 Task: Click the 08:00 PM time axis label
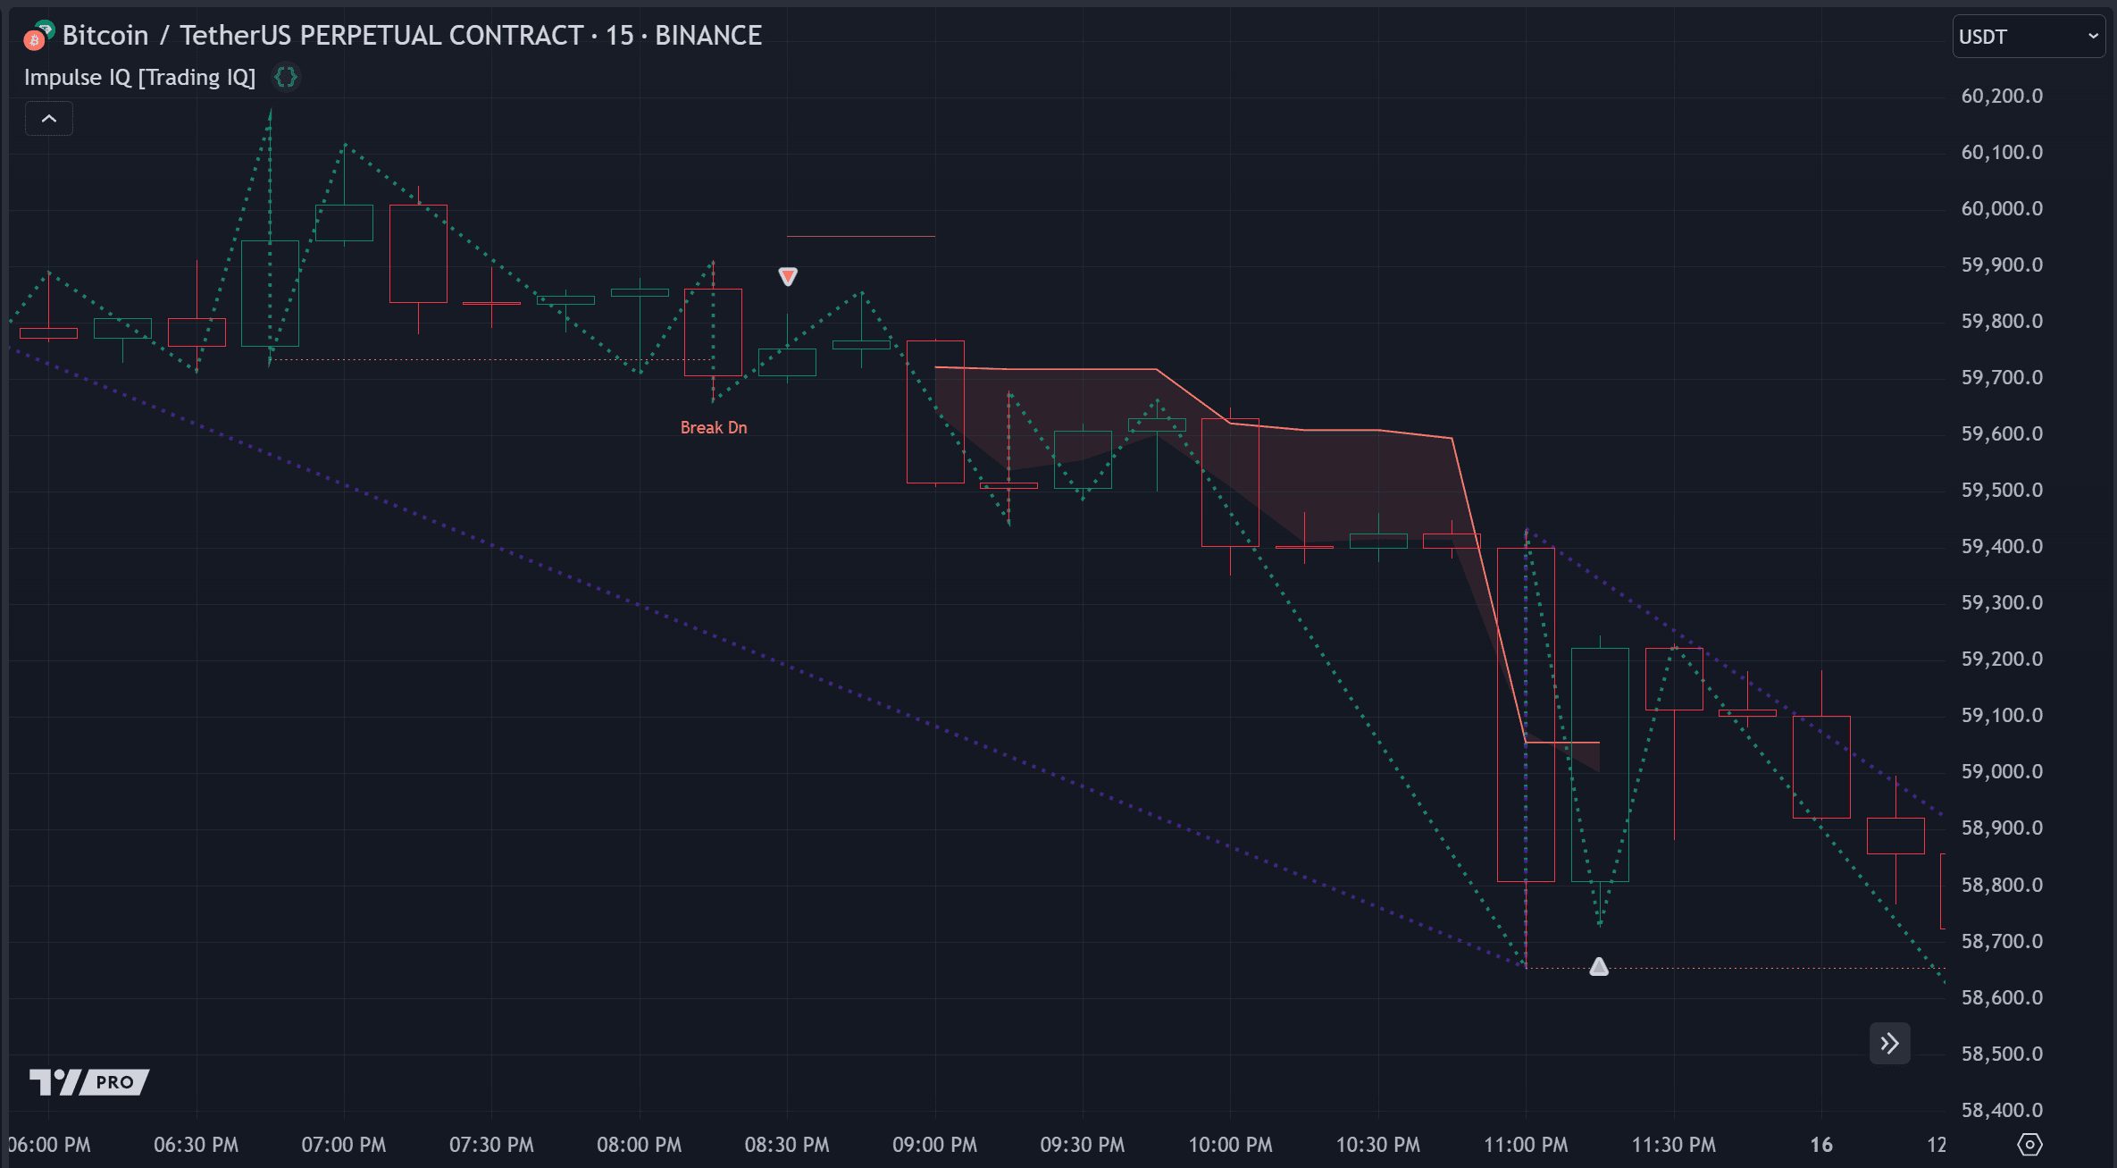point(640,1145)
